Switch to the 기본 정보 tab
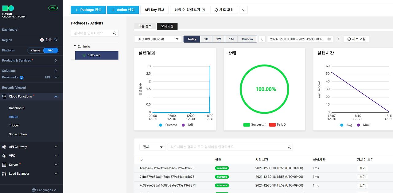This screenshot has height=193, width=393. [145, 26]
